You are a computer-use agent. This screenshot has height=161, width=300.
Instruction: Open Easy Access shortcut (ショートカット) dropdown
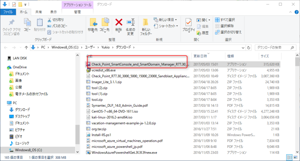click(166, 26)
